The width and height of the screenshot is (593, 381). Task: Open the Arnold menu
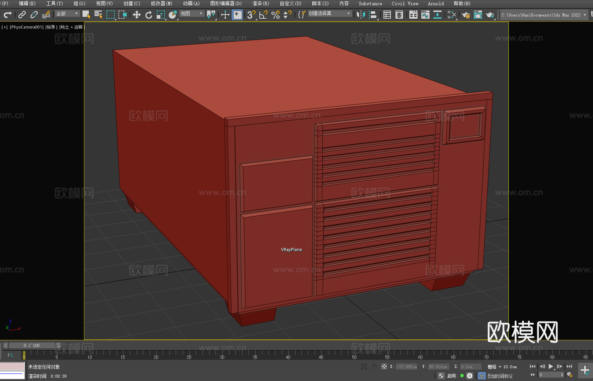click(436, 3)
